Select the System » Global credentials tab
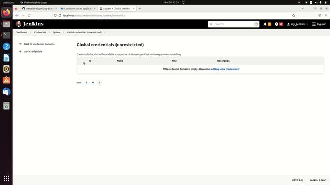The image size is (330, 185). click(117, 9)
